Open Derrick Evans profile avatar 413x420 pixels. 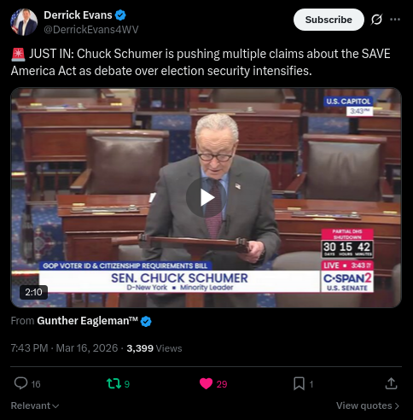(x=24, y=22)
